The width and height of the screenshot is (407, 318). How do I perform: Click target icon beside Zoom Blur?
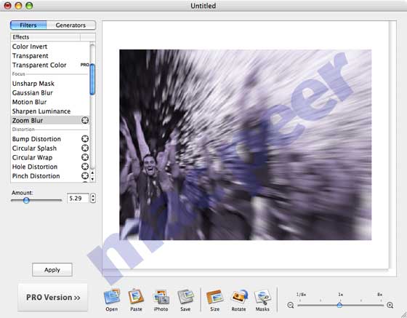coord(85,120)
